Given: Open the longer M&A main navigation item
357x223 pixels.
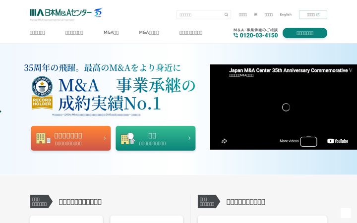Looking at the screenshot, I should [x=149, y=33].
